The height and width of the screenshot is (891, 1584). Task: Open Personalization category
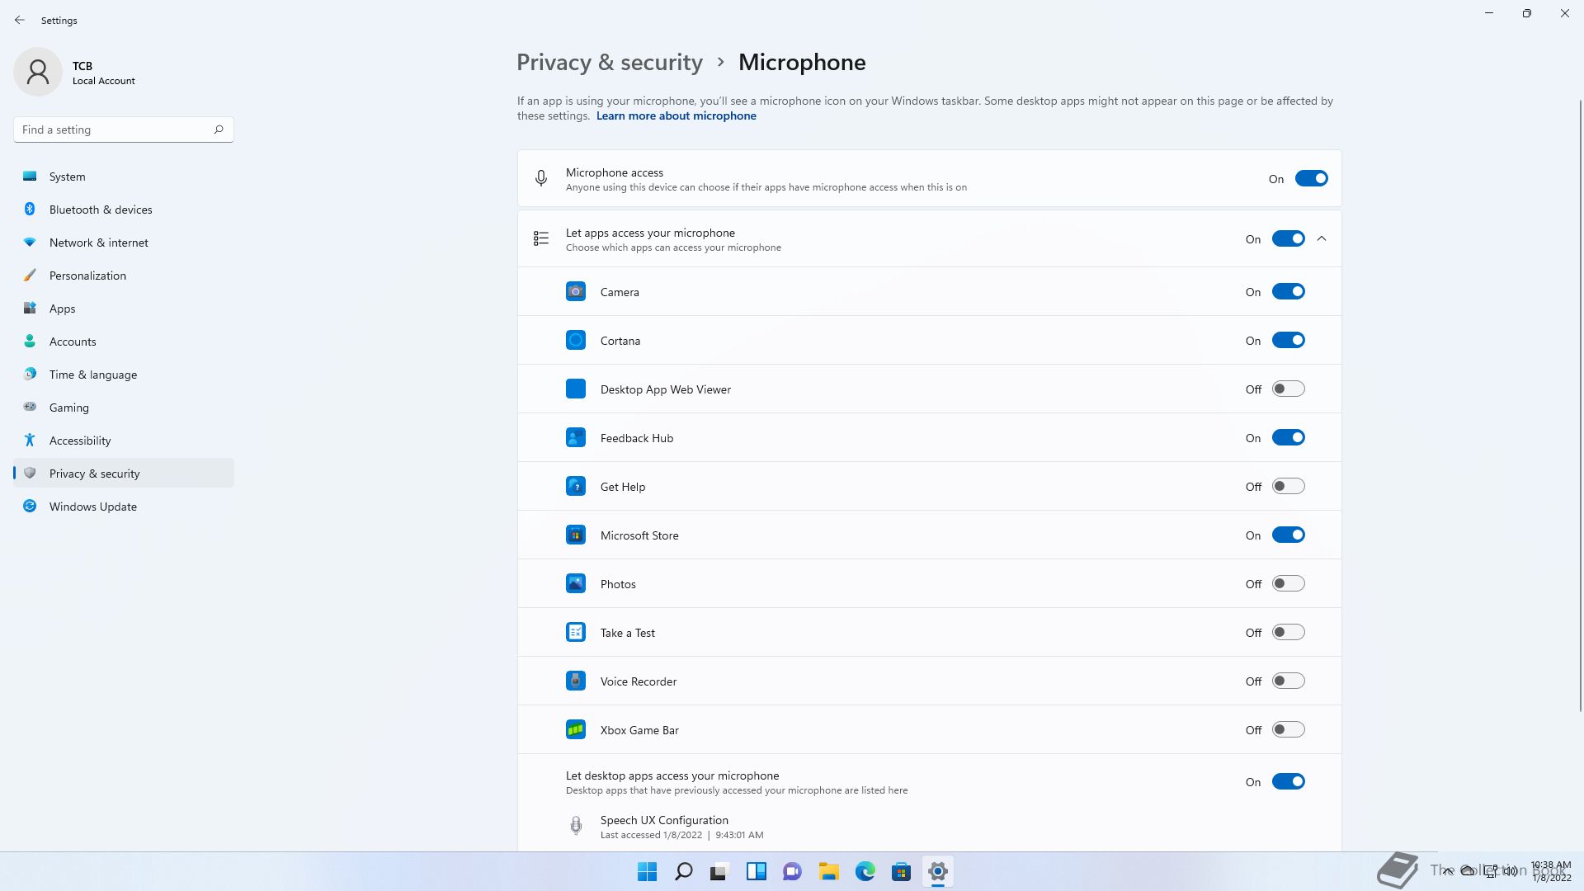click(x=124, y=276)
